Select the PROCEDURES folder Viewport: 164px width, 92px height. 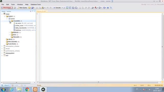13,42
